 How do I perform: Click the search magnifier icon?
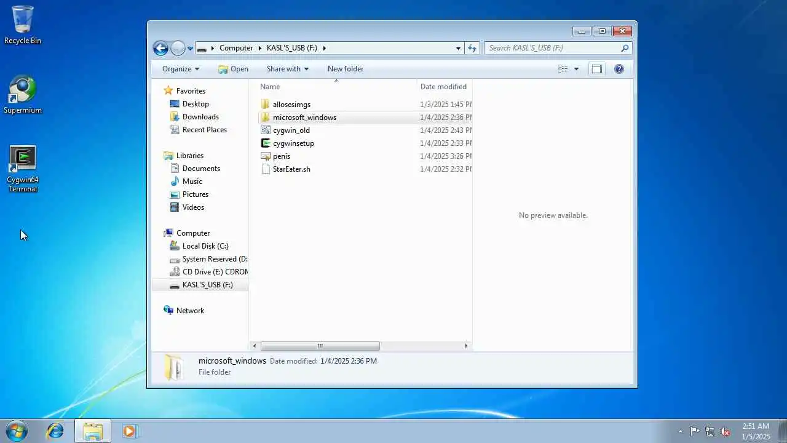click(625, 48)
